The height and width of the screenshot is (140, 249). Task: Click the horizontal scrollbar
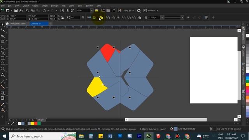pos(168,120)
